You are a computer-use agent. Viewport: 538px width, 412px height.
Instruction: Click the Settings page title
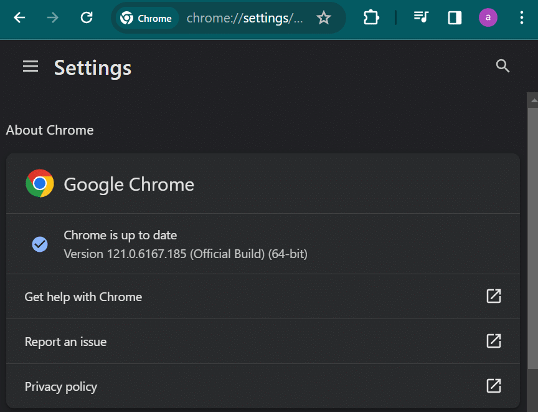point(93,68)
